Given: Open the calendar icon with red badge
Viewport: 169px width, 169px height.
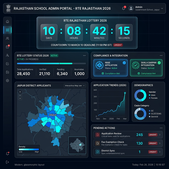Looking at the screenshot, I should (7, 47).
